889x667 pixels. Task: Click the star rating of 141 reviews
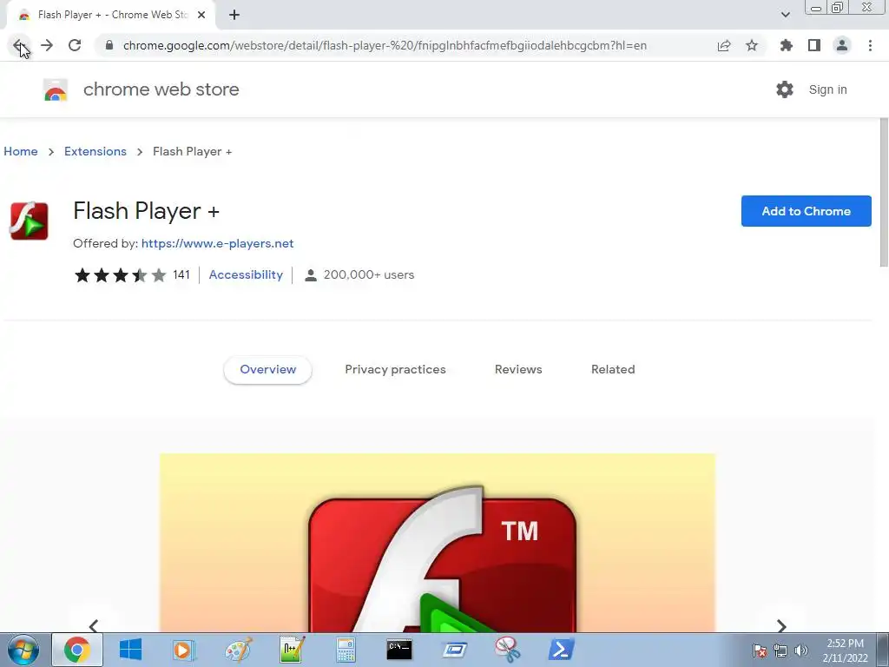(120, 275)
